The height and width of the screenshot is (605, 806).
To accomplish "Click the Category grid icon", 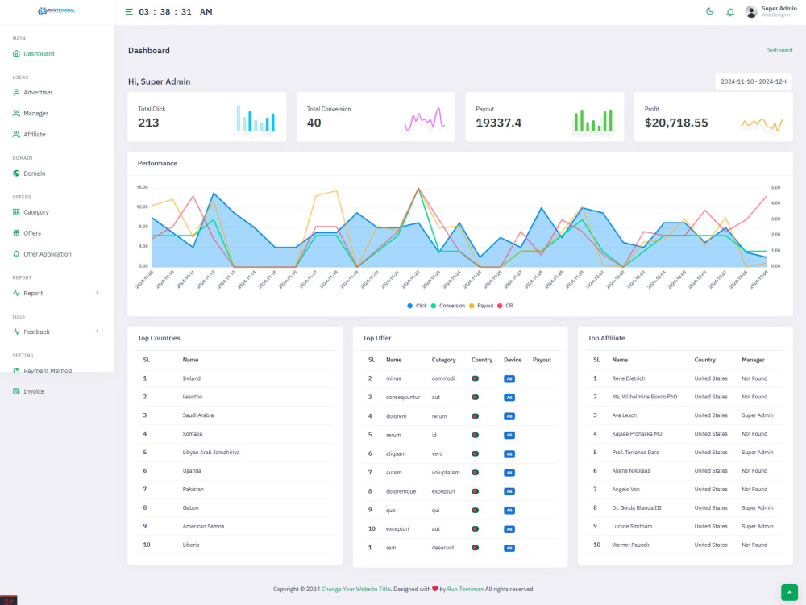I will (x=16, y=212).
